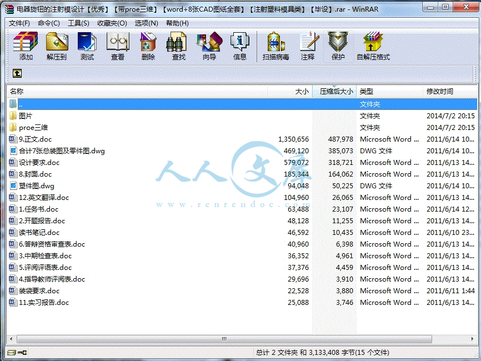Sort by 大小 column header
This screenshot has height=361, width=481.
(289, 92)
